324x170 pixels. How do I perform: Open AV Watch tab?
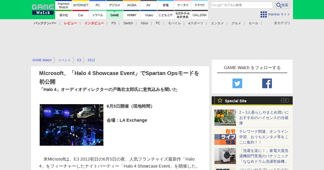(x=148, y=5)
